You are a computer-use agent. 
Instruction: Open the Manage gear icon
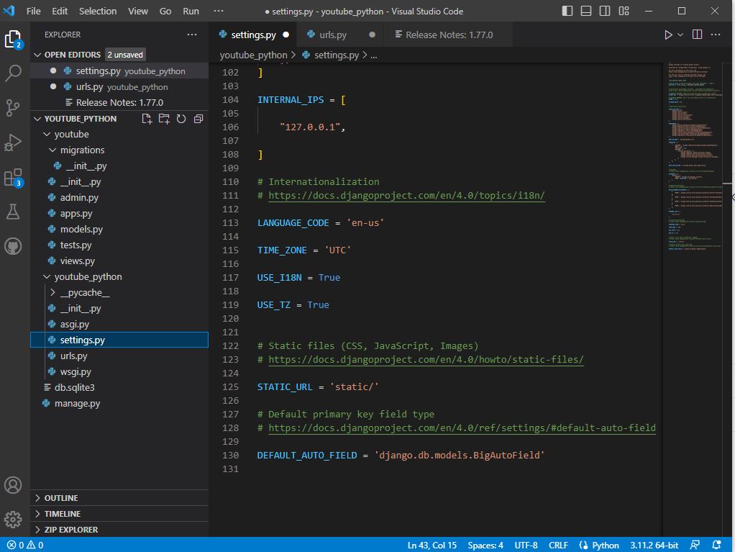pos(13,519)
